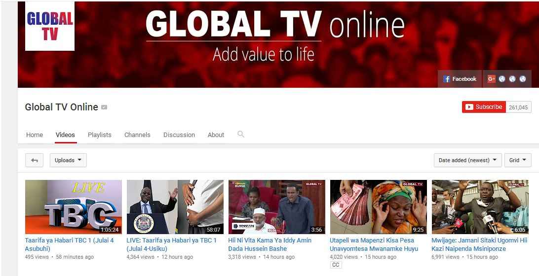Open 'Hii Ni Vita Kama Ya Iddy Amin' video link
Screen dimensions: 539x276
tap(269, 244)
